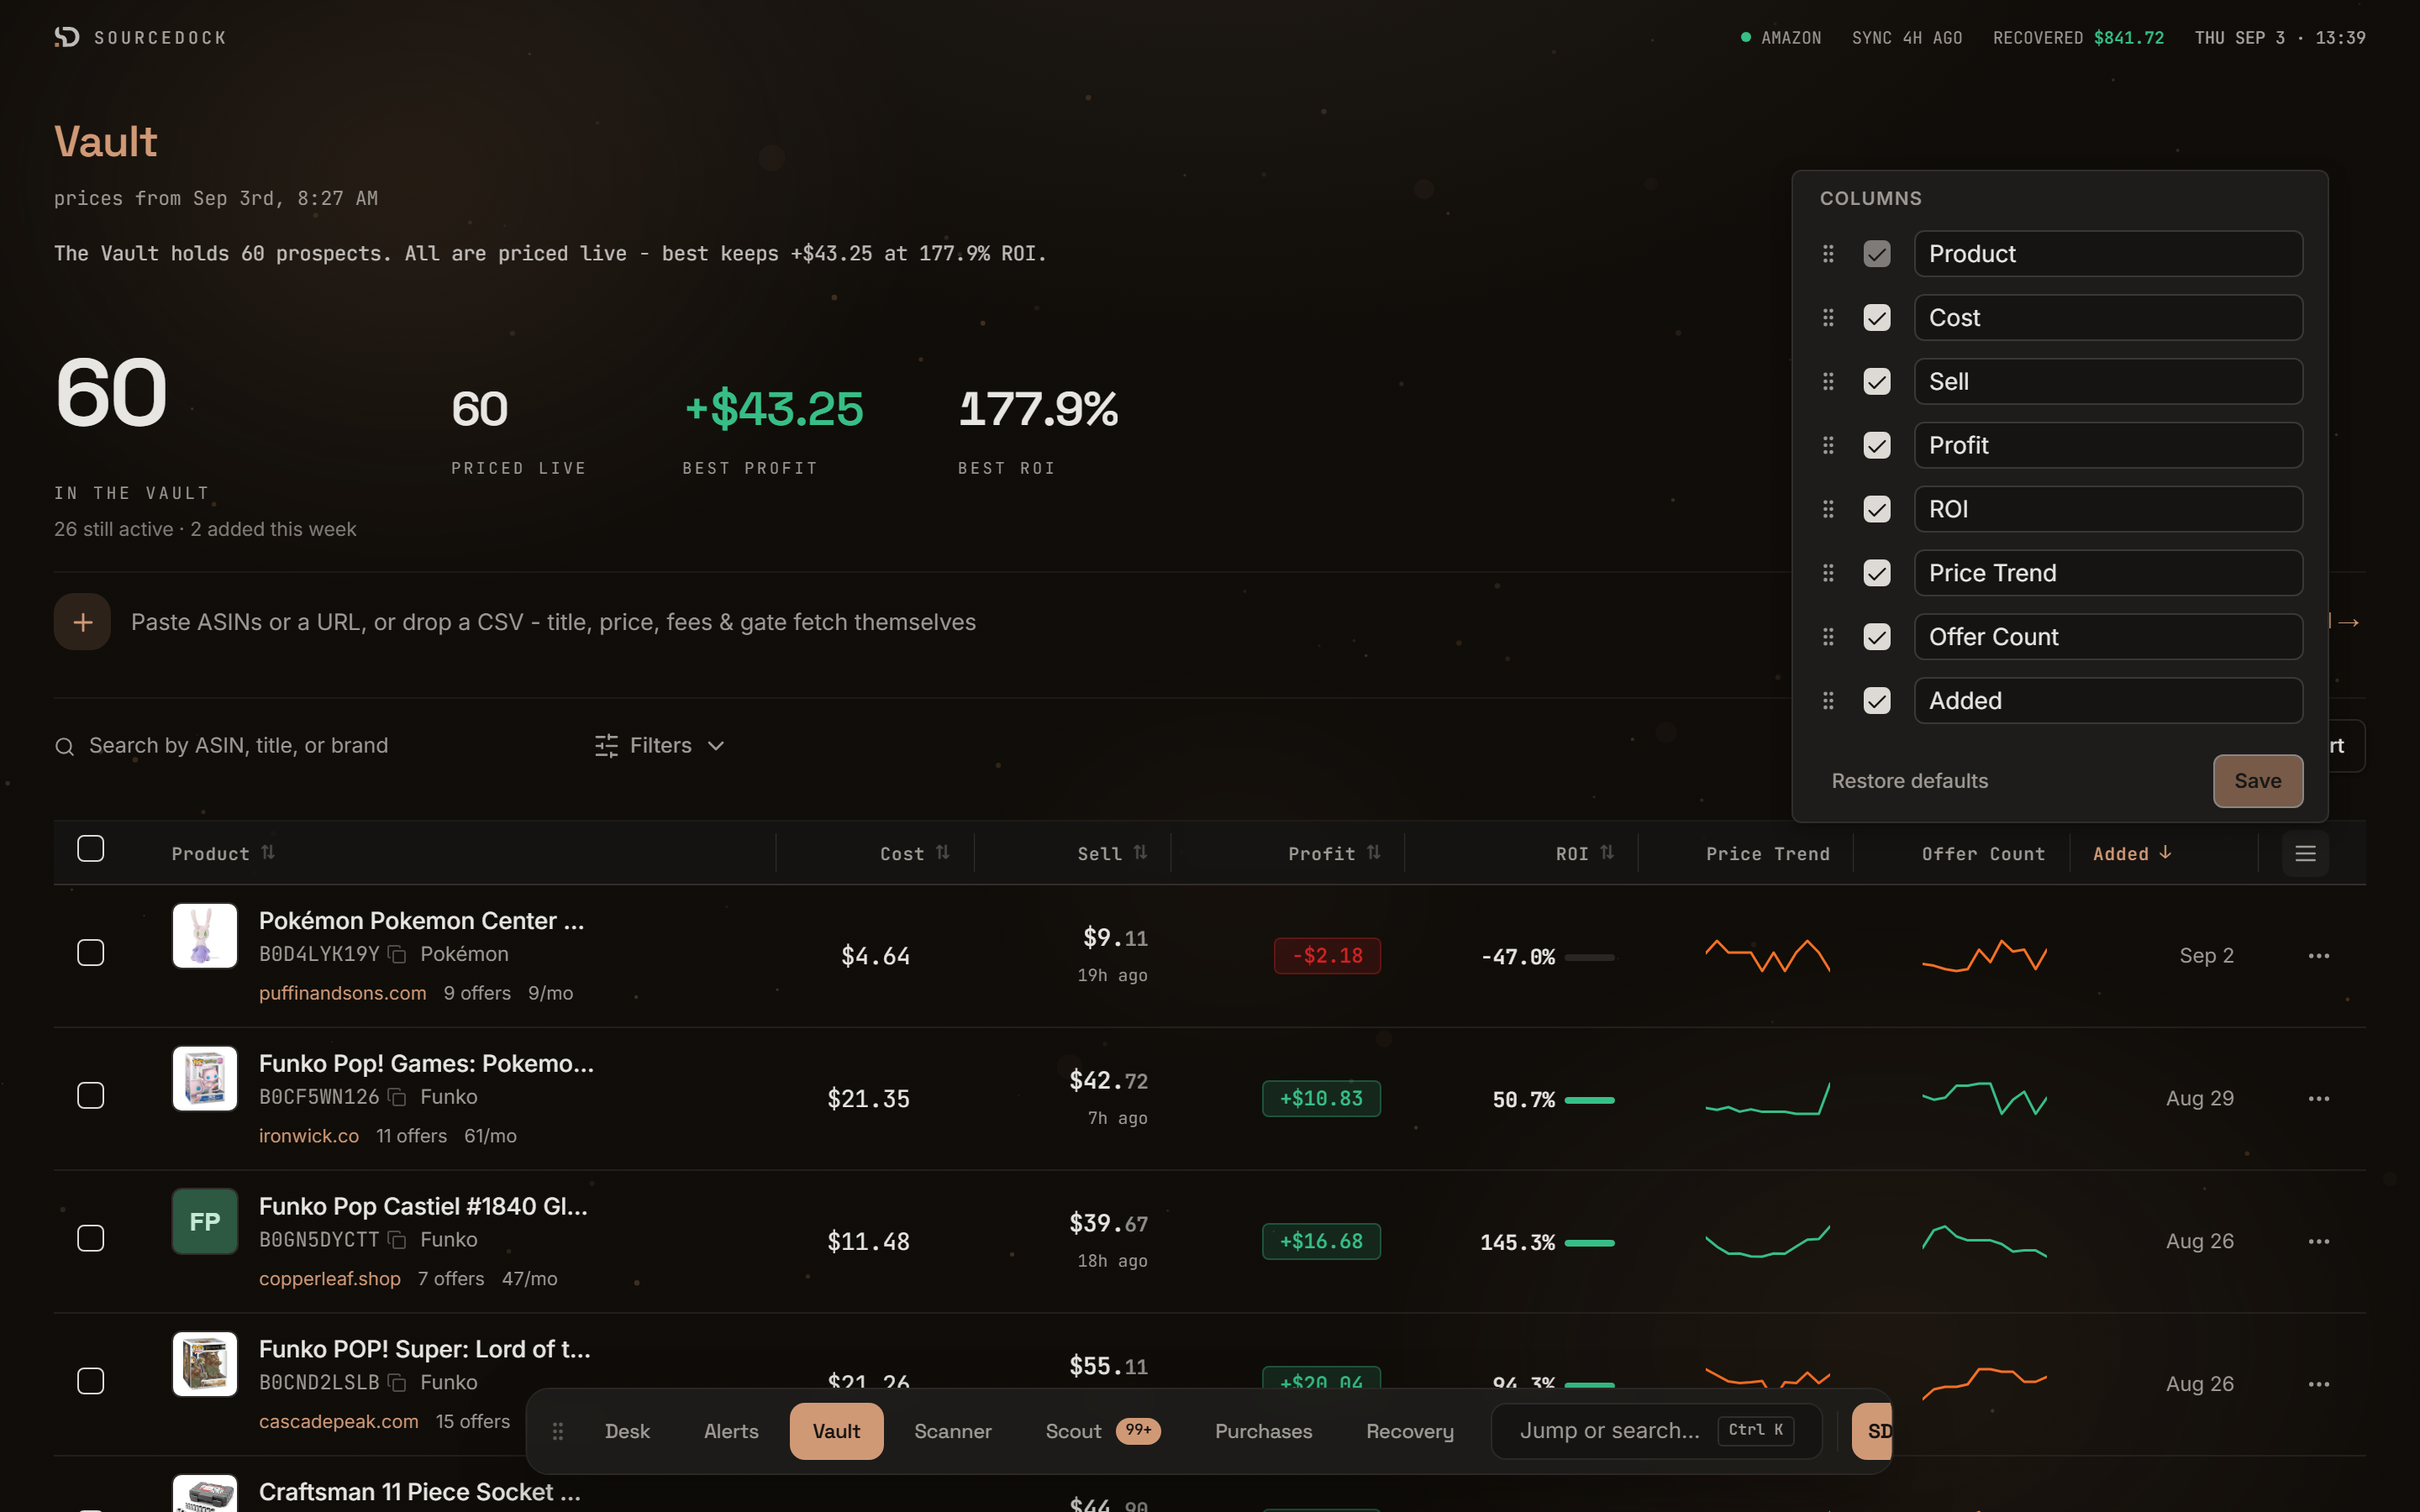Click the Jump or search box
Viewport: 2420px width, 1512px height.
point(1656,1431)
